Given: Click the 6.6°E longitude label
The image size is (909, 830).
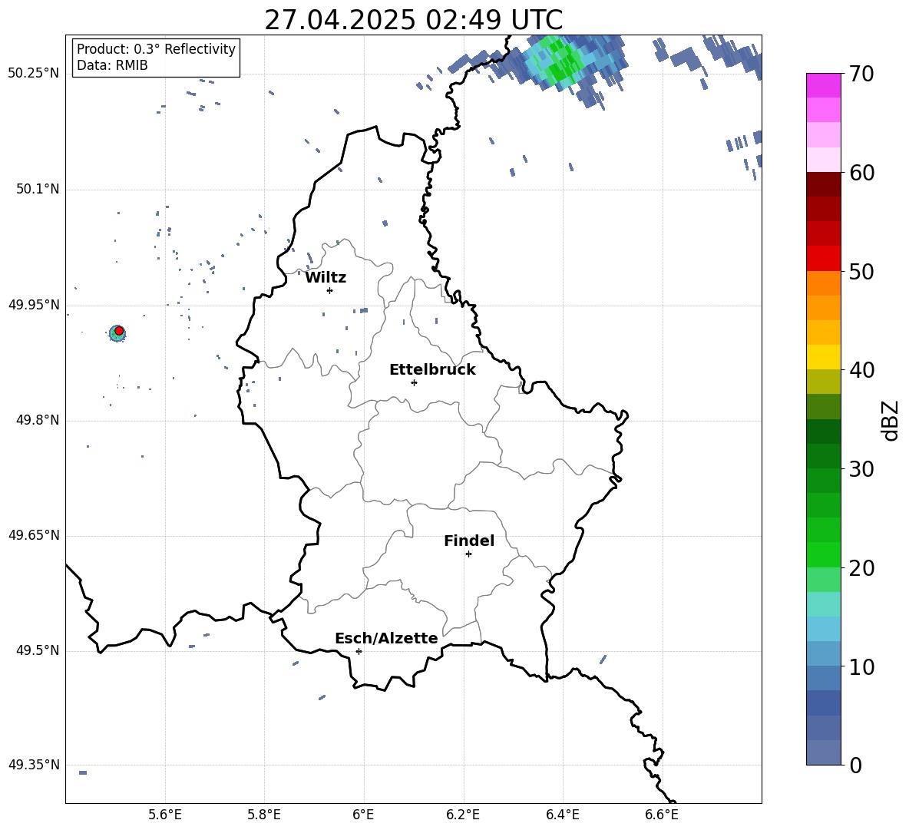Looking at the screenshot, I should [x=662, y=815].
